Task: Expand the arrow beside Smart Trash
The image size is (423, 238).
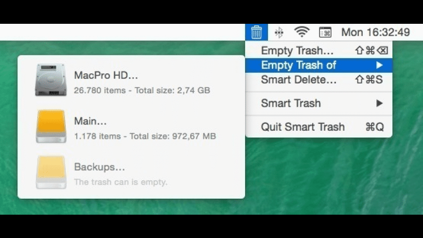Action: point(379,103)
